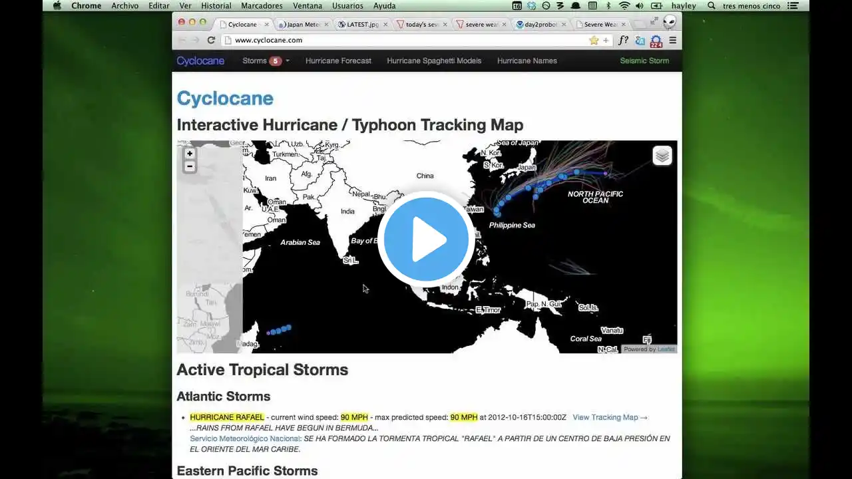Go back in Chrome history
The image size is (852, 479).
182,40
